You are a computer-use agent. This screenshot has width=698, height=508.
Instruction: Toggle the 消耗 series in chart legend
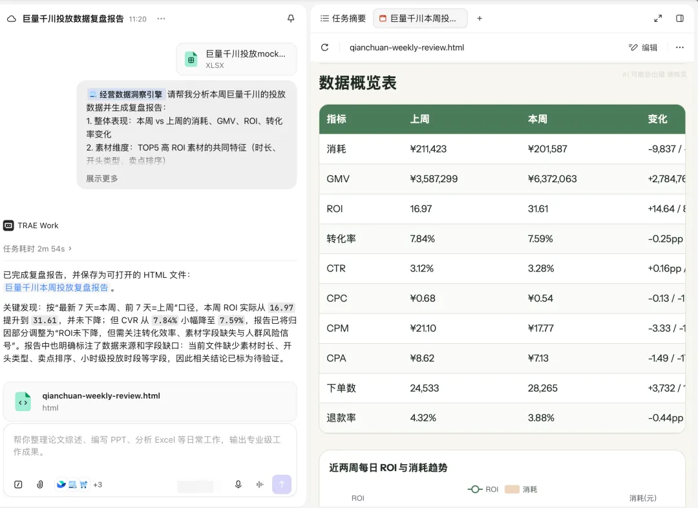coord(522,489)
